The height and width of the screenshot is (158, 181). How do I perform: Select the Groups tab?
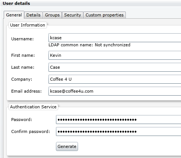click(x=52, y=15)
